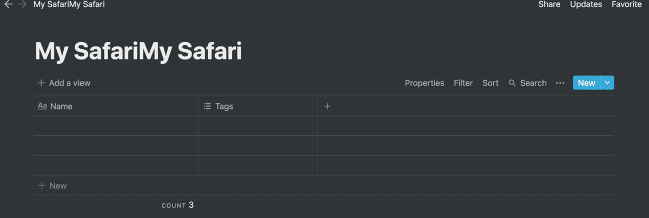Click the Tags column list icon
The image size is (649, 218).
207,107
